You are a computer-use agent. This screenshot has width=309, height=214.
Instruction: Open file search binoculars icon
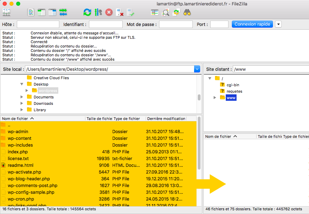tap(187, 13)
